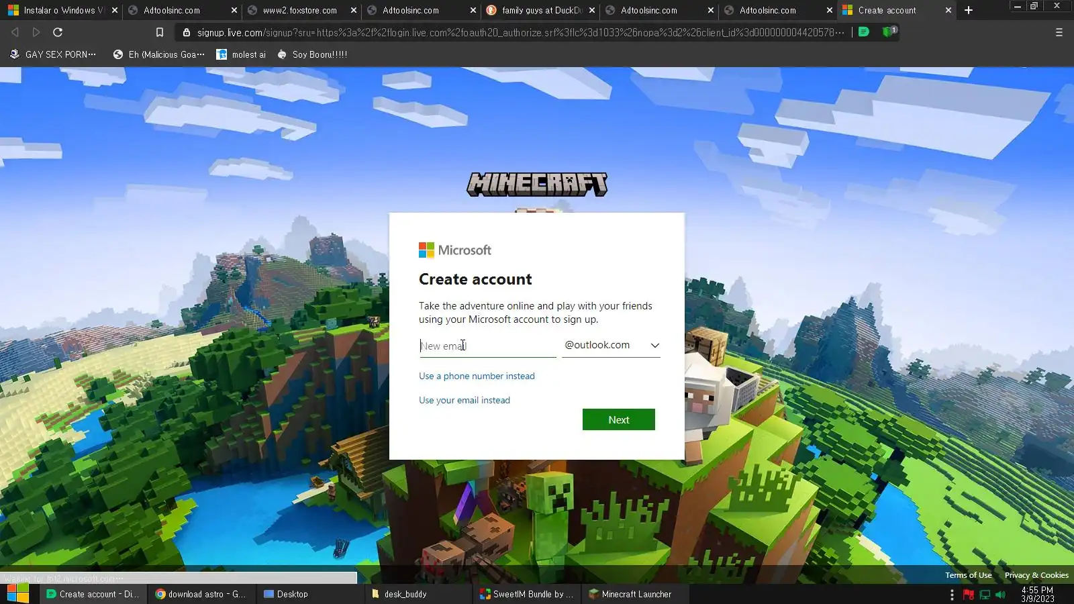Open the network tray icon
Screen dimensions: 1074x604
click(x=985, y=595)
